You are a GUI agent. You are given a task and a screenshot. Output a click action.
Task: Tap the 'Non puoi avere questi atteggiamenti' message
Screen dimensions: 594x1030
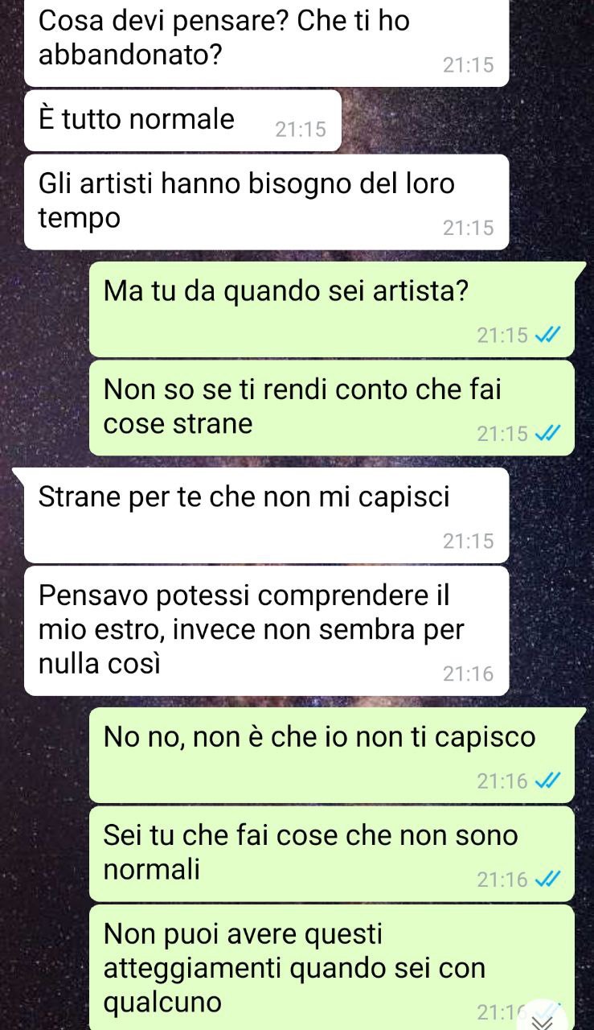tap(331, 967)
